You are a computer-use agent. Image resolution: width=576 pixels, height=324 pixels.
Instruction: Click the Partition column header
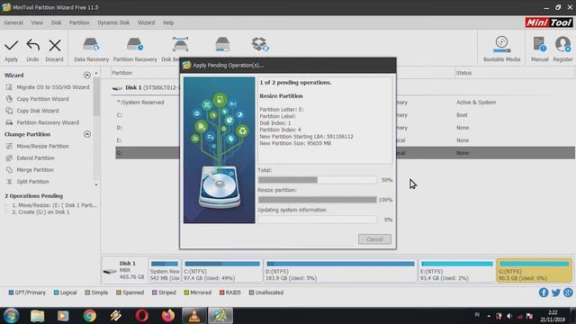[122, 73]
